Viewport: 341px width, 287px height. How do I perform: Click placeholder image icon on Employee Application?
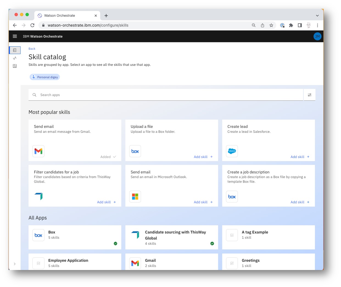tap(38, 263)
